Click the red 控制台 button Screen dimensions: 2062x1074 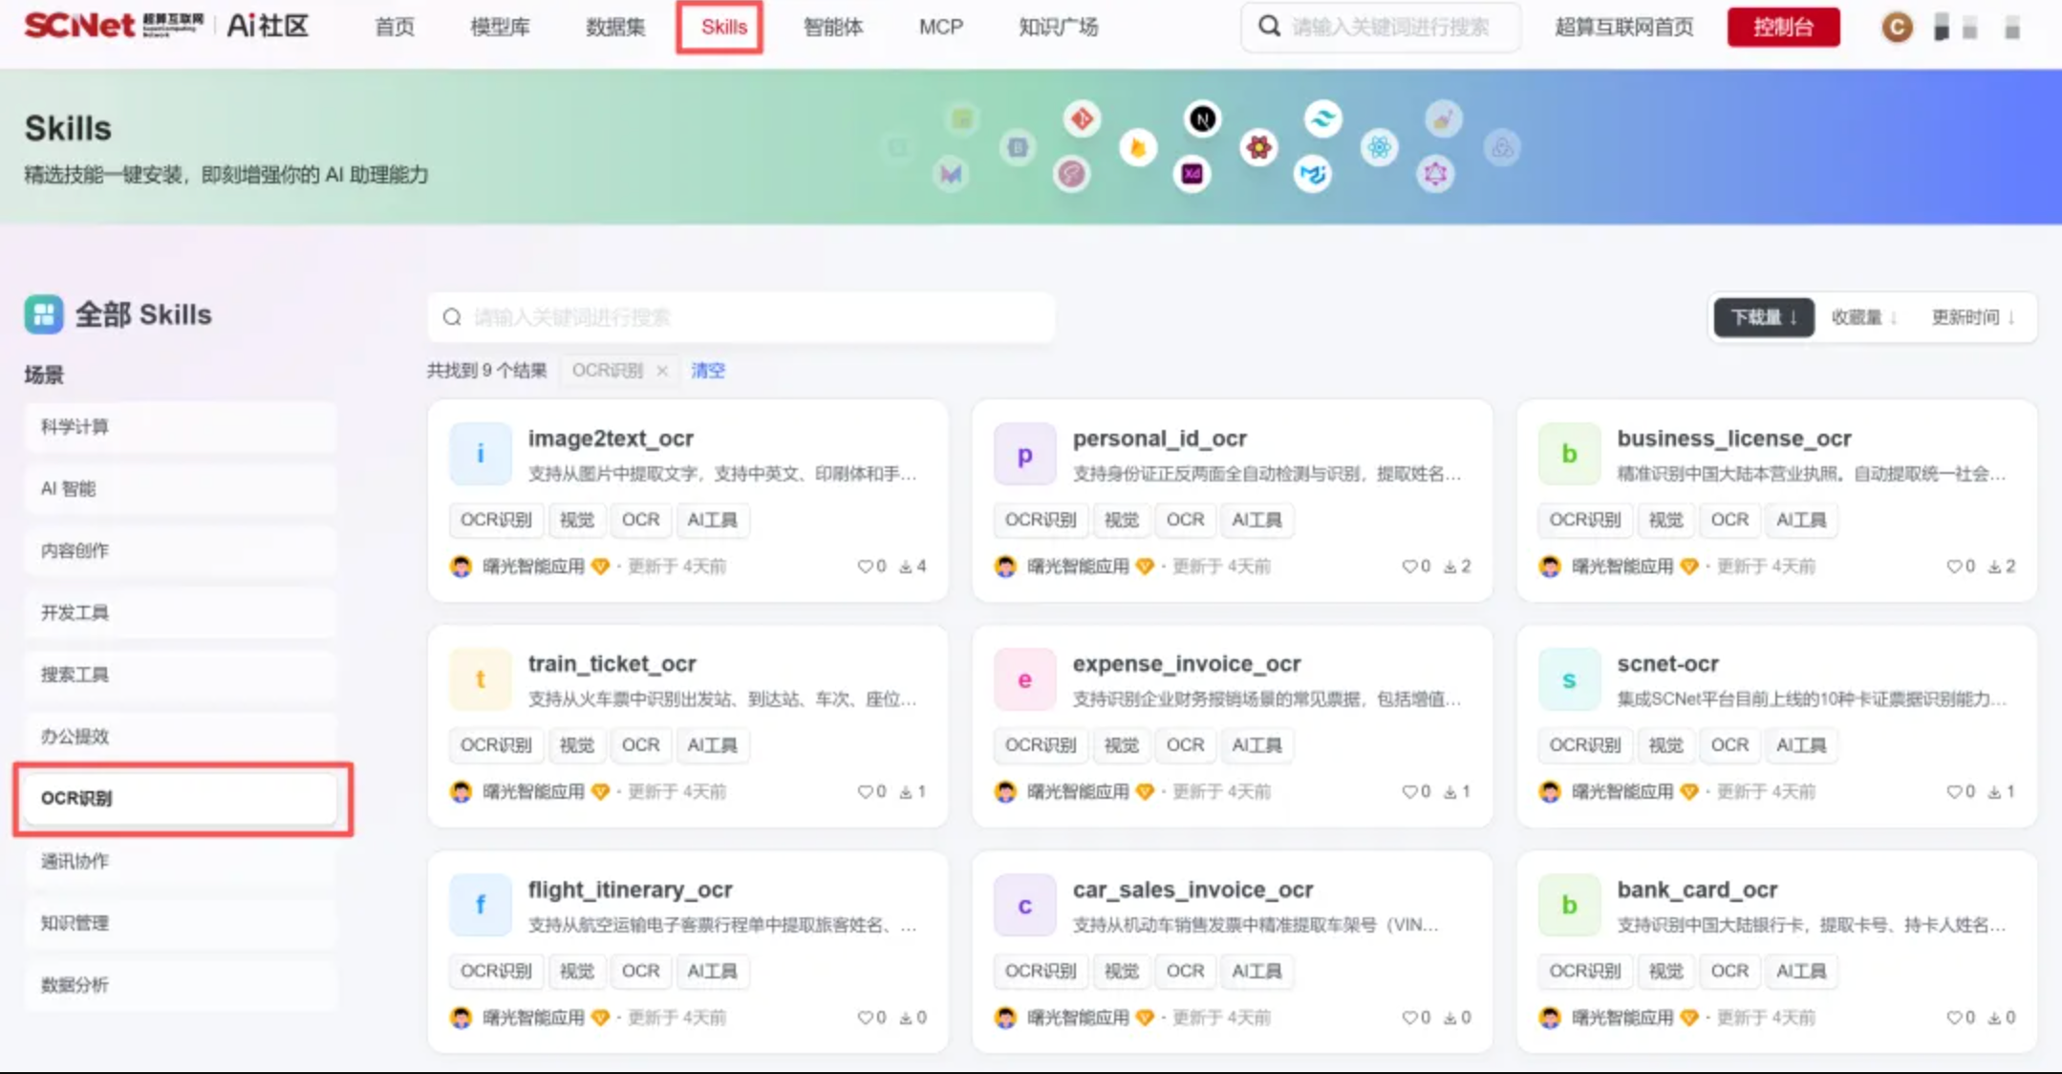click(x=1783, y=27)
